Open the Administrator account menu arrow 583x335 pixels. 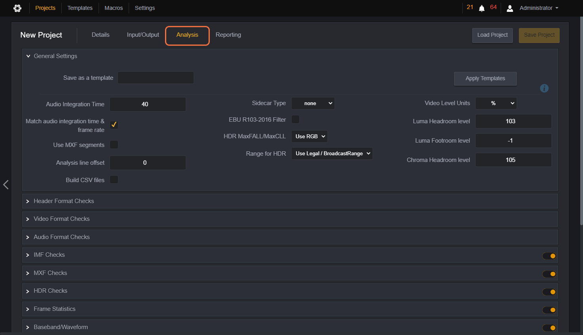point(557,8)
